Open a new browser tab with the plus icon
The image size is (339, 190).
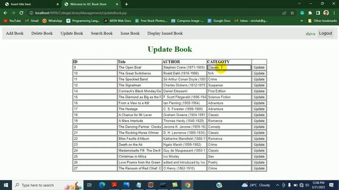tap(127, 4)
